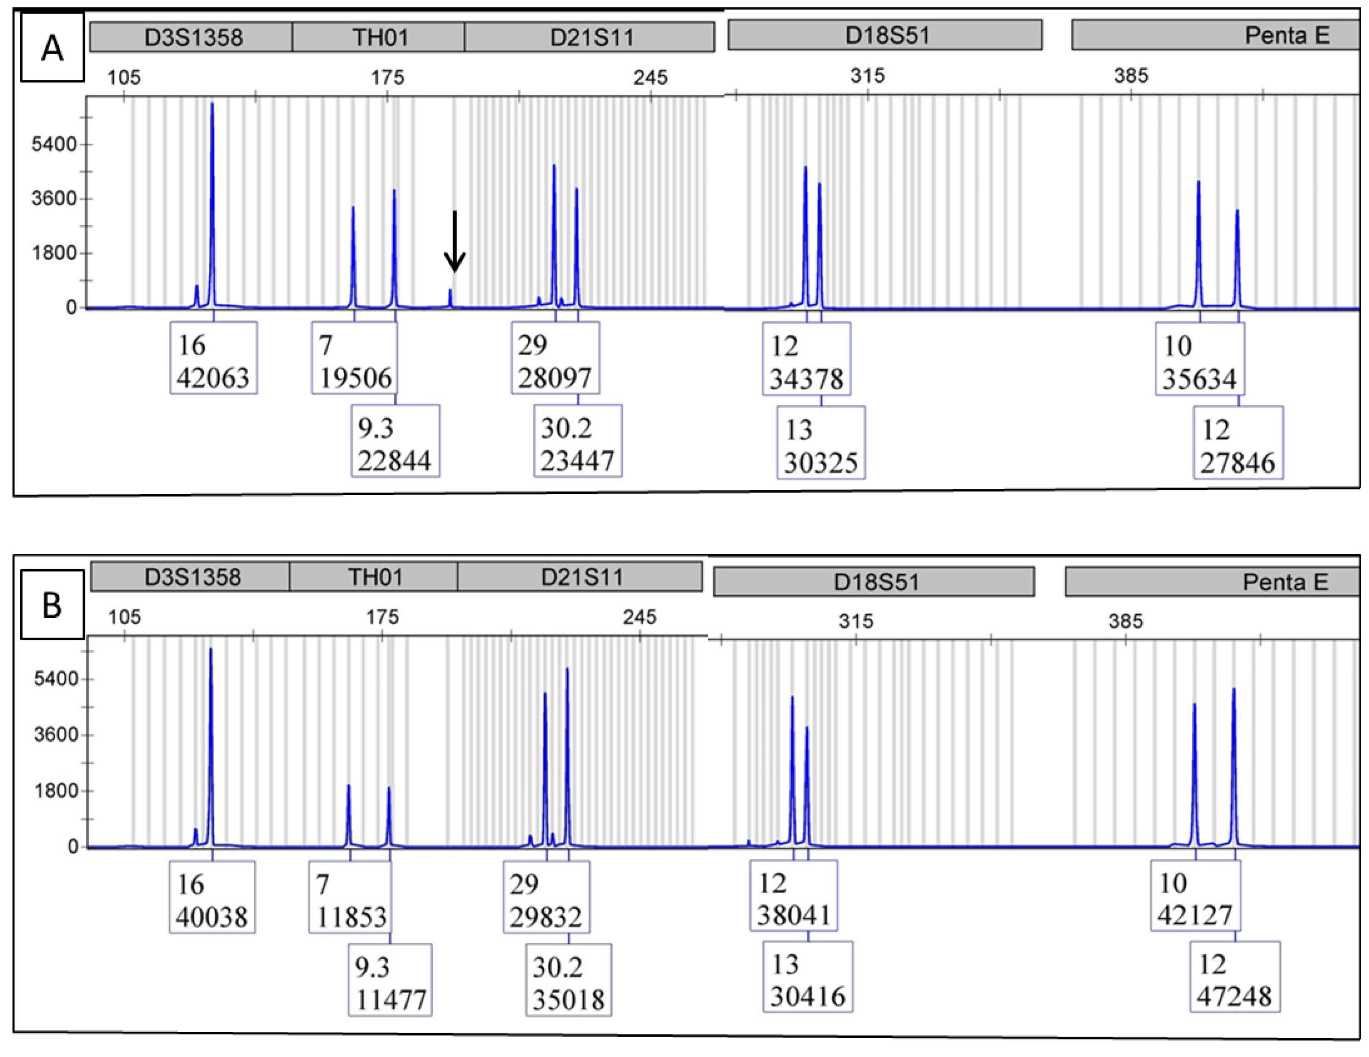The width and height of the screenshot is (1369, 1057).
Task: Select the allele 29 label with 29832
Action: [x=546, y=897]
